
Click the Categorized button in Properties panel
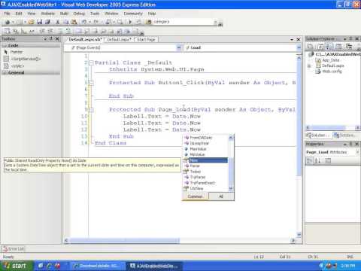point(310,160)
